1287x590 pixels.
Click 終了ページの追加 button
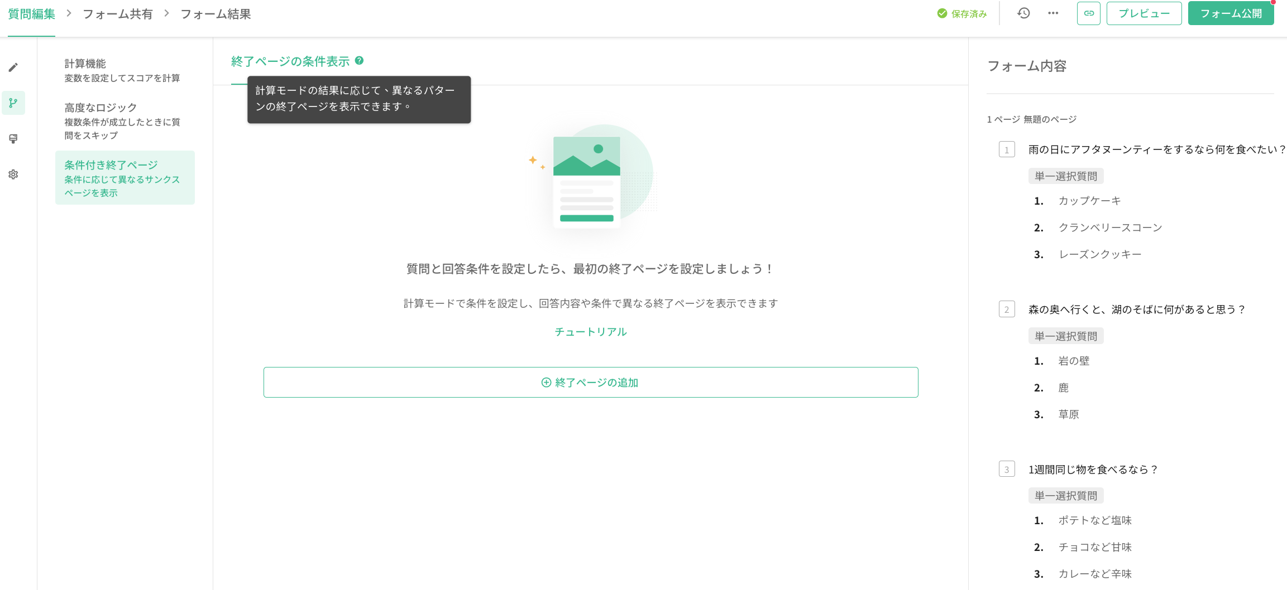(591, 383)
